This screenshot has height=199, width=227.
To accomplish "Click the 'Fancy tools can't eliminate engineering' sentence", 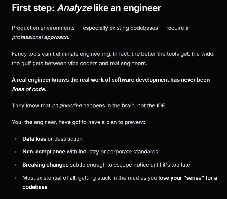I will [62, 54].
